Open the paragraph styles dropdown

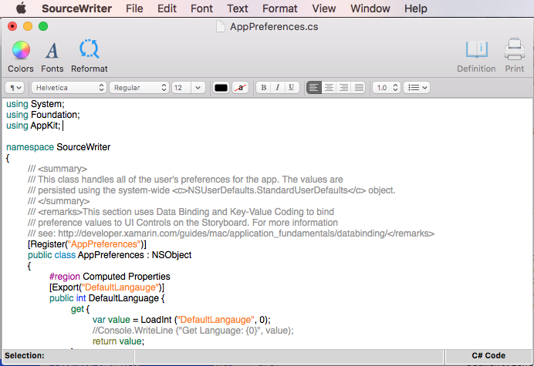point(15,88)
